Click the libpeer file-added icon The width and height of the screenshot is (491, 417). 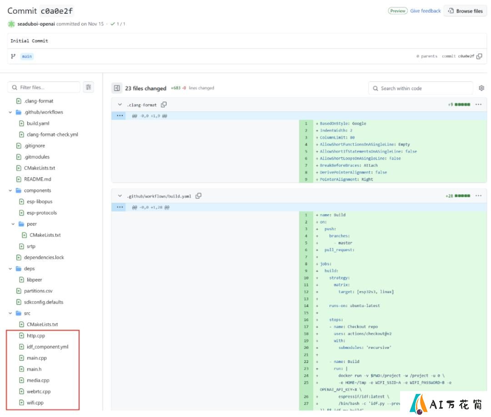tap(22, 280)
